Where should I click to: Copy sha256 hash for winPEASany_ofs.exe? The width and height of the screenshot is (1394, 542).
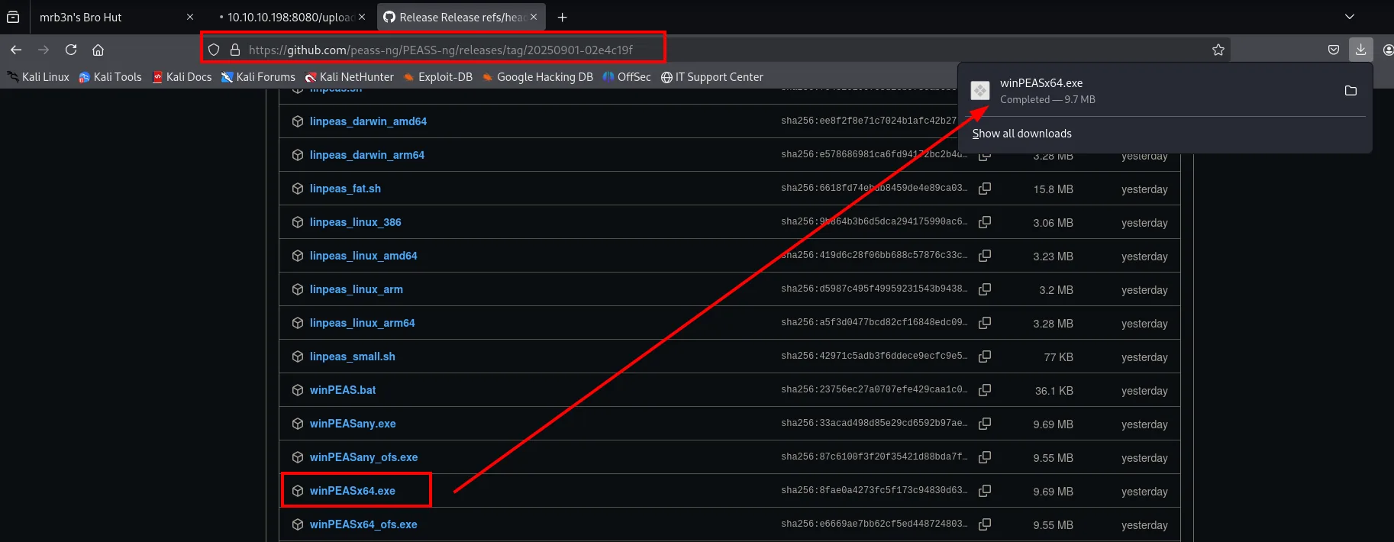coord(985,457)
